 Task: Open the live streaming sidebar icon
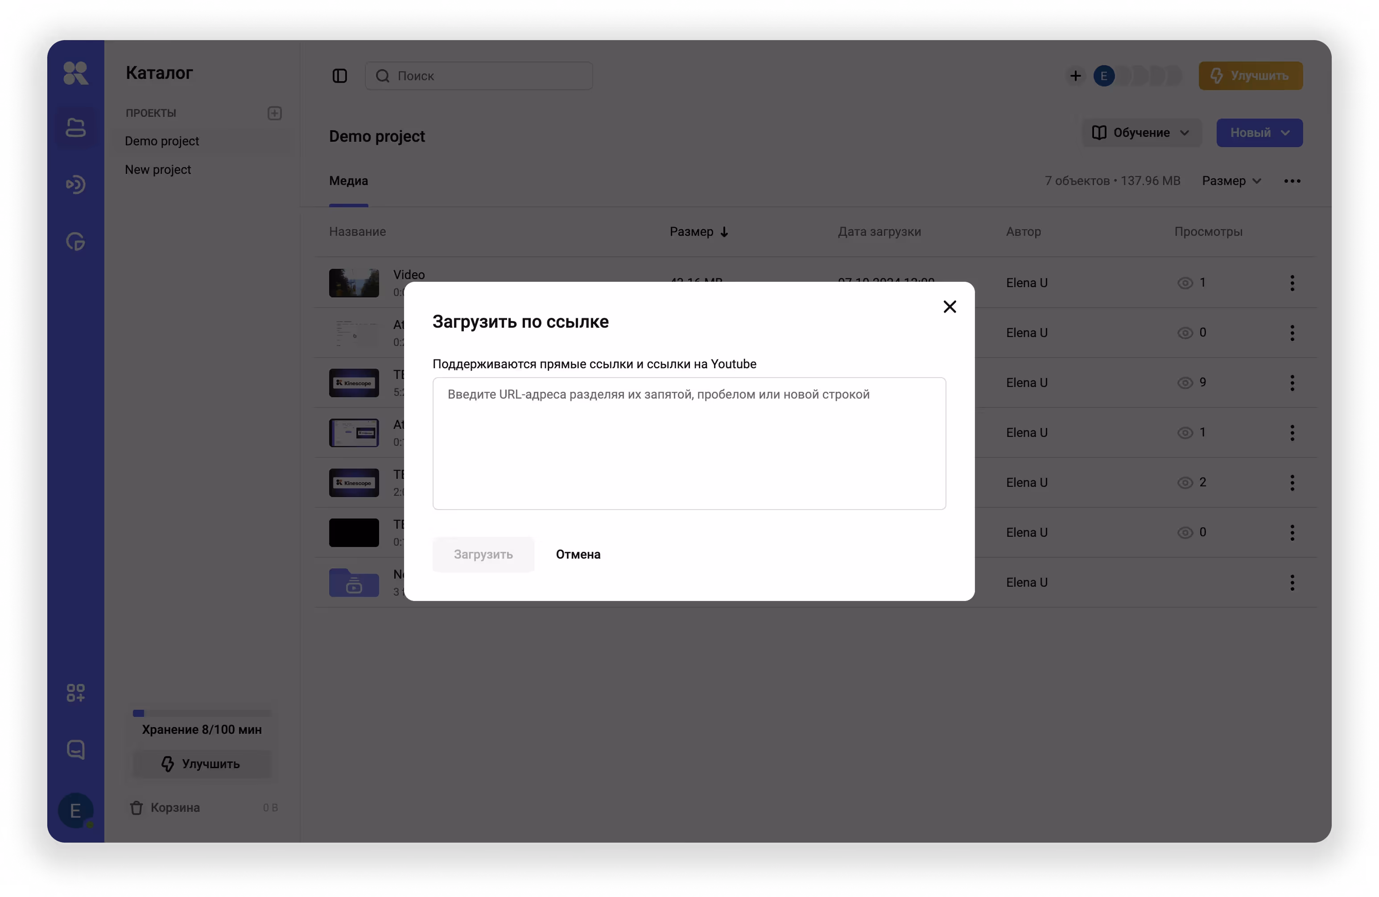pyautogui.click(x=75, y=185)
